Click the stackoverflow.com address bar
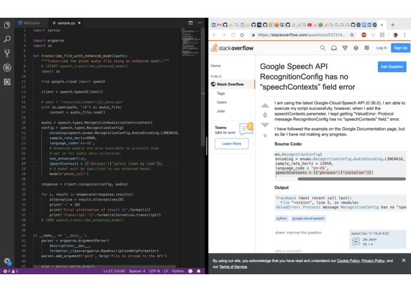 click(x=302, y=35)
